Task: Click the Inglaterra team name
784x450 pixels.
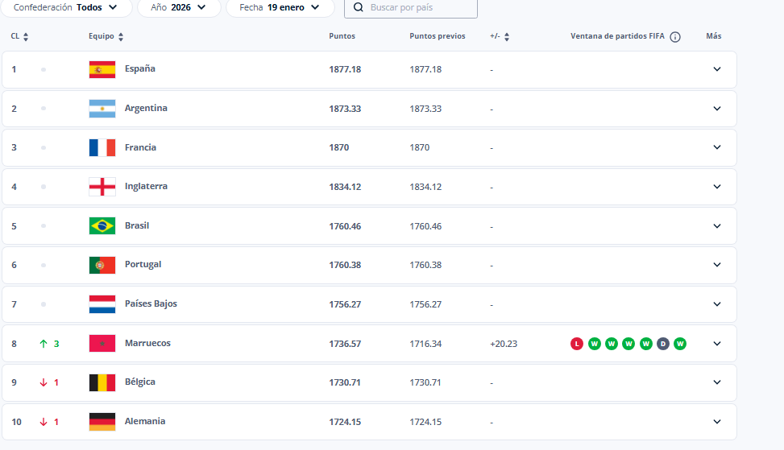Action: pyautogui.click(x=146, y=187)
